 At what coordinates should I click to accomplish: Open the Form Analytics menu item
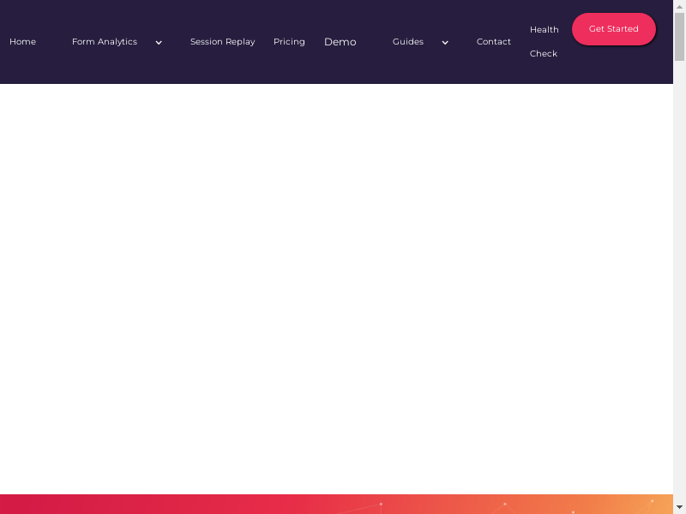tap(105, 42)
